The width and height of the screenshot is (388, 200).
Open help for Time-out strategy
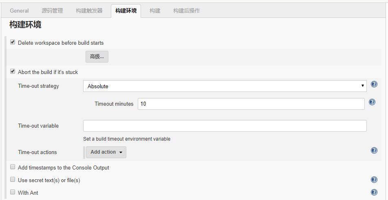click(374, 85)
